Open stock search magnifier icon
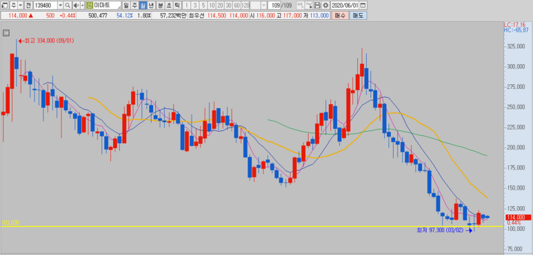 click(68, 5)
